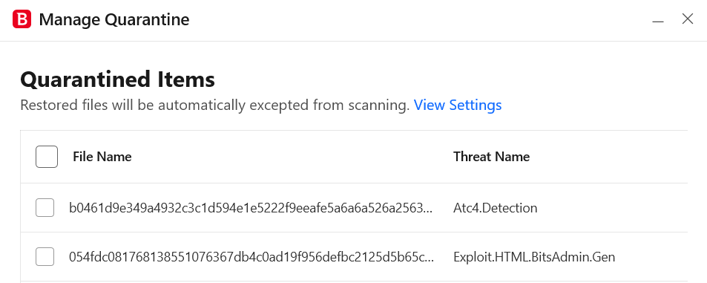Click the empty title bar area before minimize
707x283 pixels.
coord(419,20)
